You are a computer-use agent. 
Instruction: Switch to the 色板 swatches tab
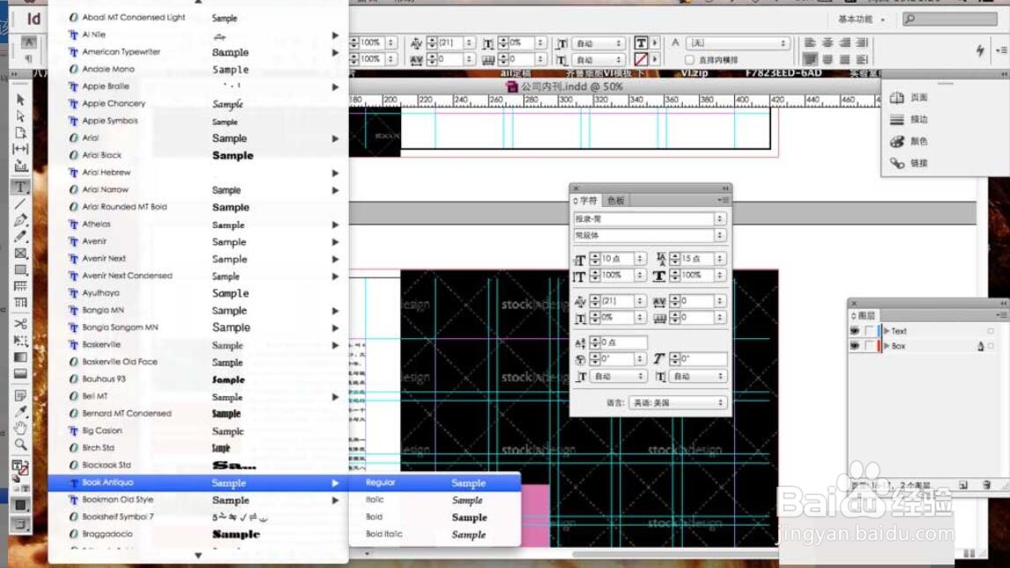point(616,201)
